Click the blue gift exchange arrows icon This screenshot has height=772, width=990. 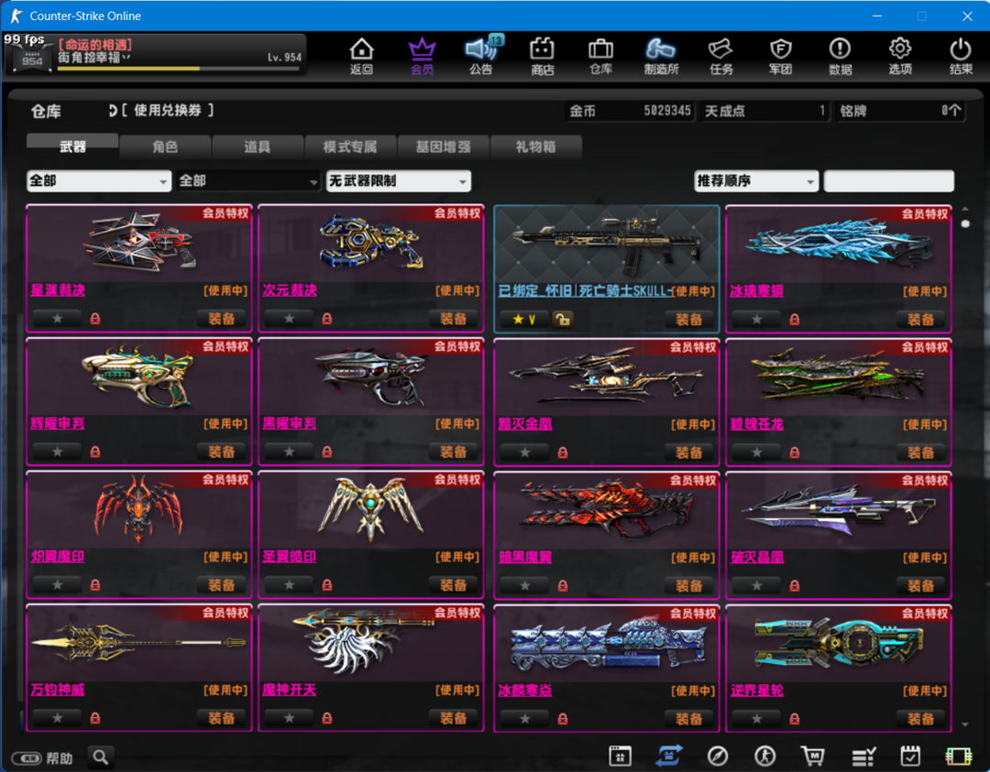click(x=668, y=756)
